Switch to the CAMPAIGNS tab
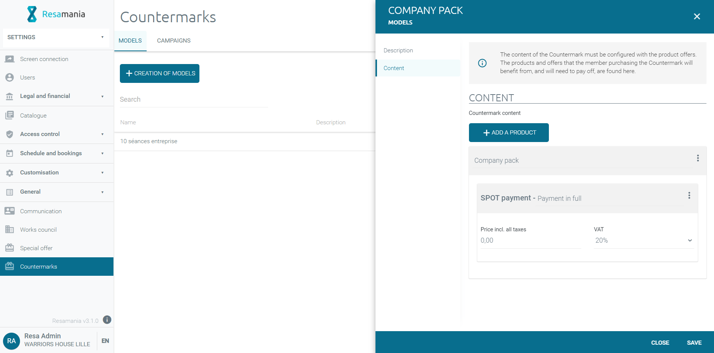 (173, 41)
